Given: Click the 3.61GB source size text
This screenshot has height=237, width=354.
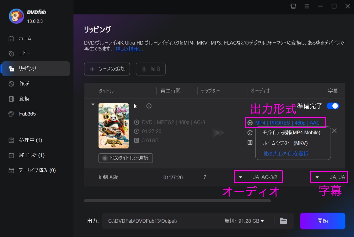Looking at the screenshot, I should click(x=150, y=140).
